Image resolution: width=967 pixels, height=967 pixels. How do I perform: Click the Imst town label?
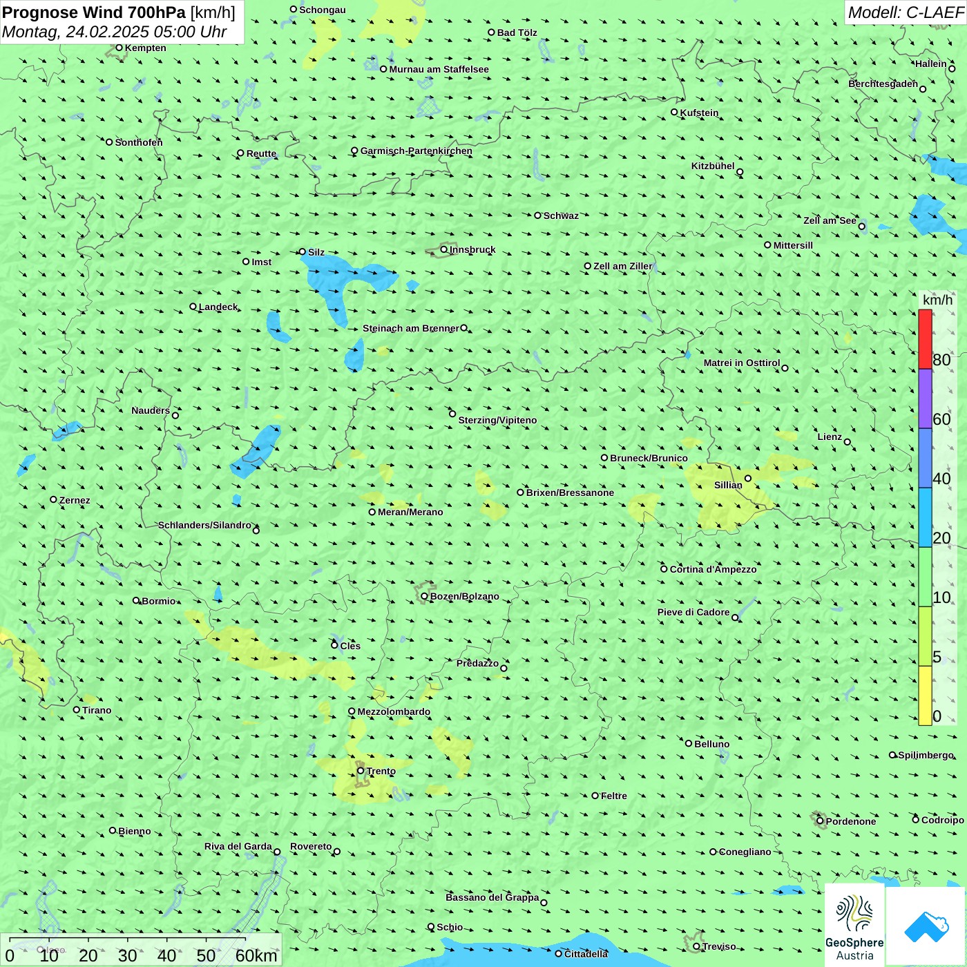pos(261,262)
